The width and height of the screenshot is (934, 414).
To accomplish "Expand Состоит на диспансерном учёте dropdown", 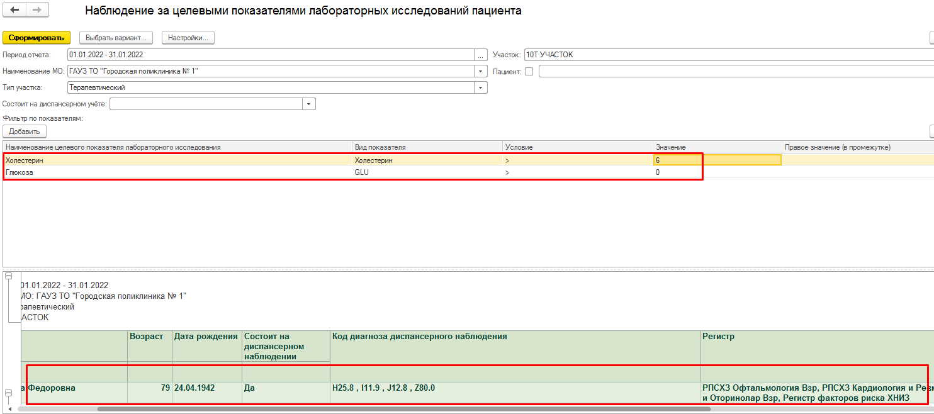I will 309,104.
